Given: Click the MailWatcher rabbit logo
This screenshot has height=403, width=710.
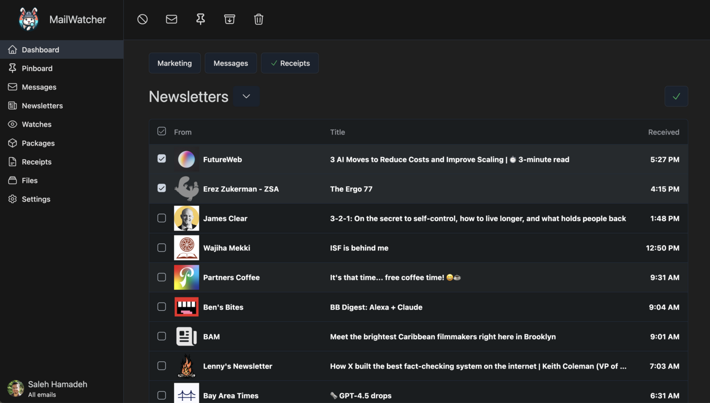Looking at the screenshot, I should tap(29, 19).
